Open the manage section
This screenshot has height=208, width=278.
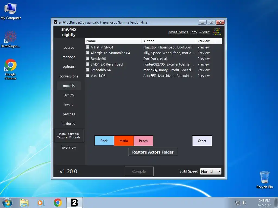click(x=69, y=57)
